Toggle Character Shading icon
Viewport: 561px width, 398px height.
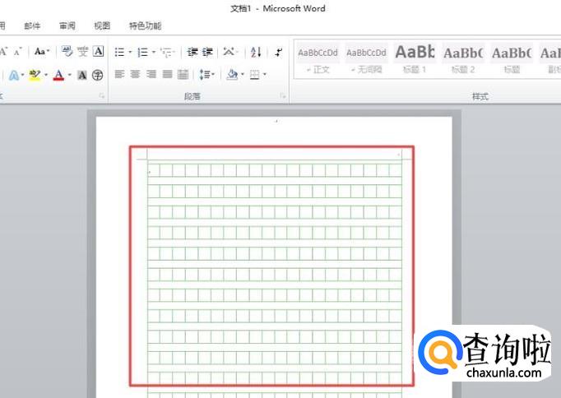pos(82,75)
